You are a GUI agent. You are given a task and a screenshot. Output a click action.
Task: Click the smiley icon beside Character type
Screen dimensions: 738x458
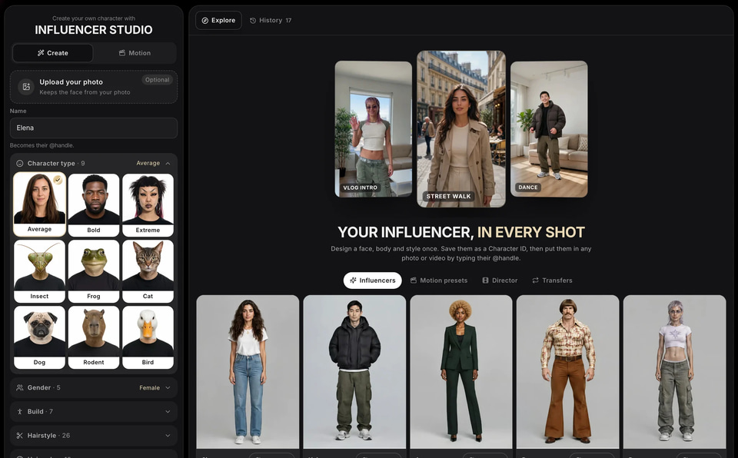20,164
